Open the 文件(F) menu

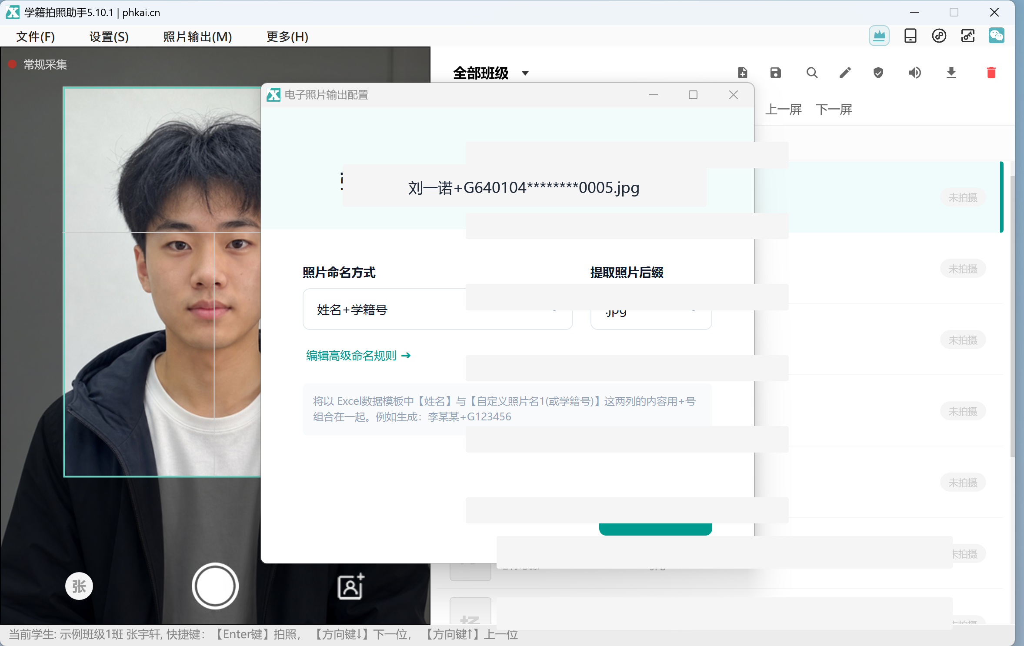(35, 37)
